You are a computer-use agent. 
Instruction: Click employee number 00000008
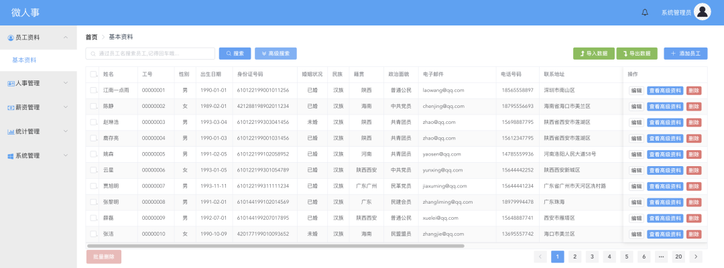pos(154,202)
